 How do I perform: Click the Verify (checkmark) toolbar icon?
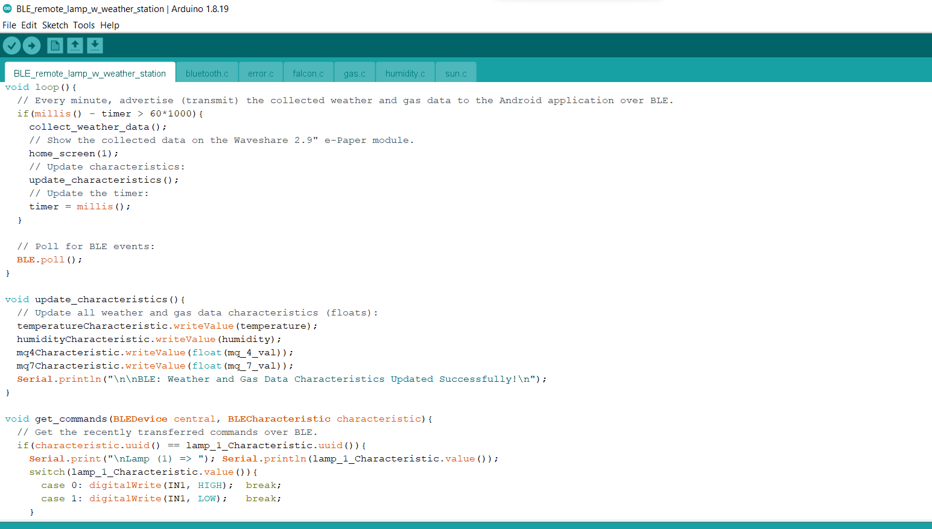(11, 45)
